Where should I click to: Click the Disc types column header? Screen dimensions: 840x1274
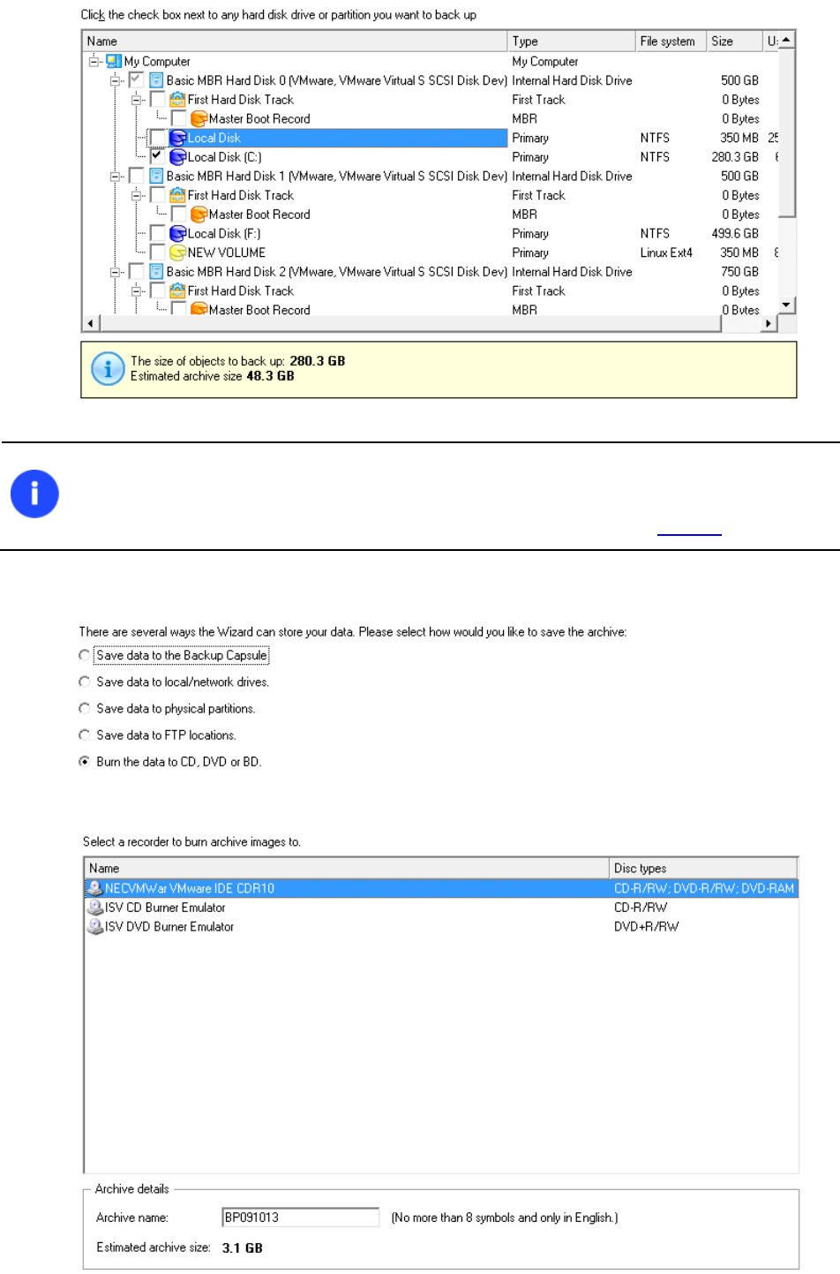click(703, 869)
